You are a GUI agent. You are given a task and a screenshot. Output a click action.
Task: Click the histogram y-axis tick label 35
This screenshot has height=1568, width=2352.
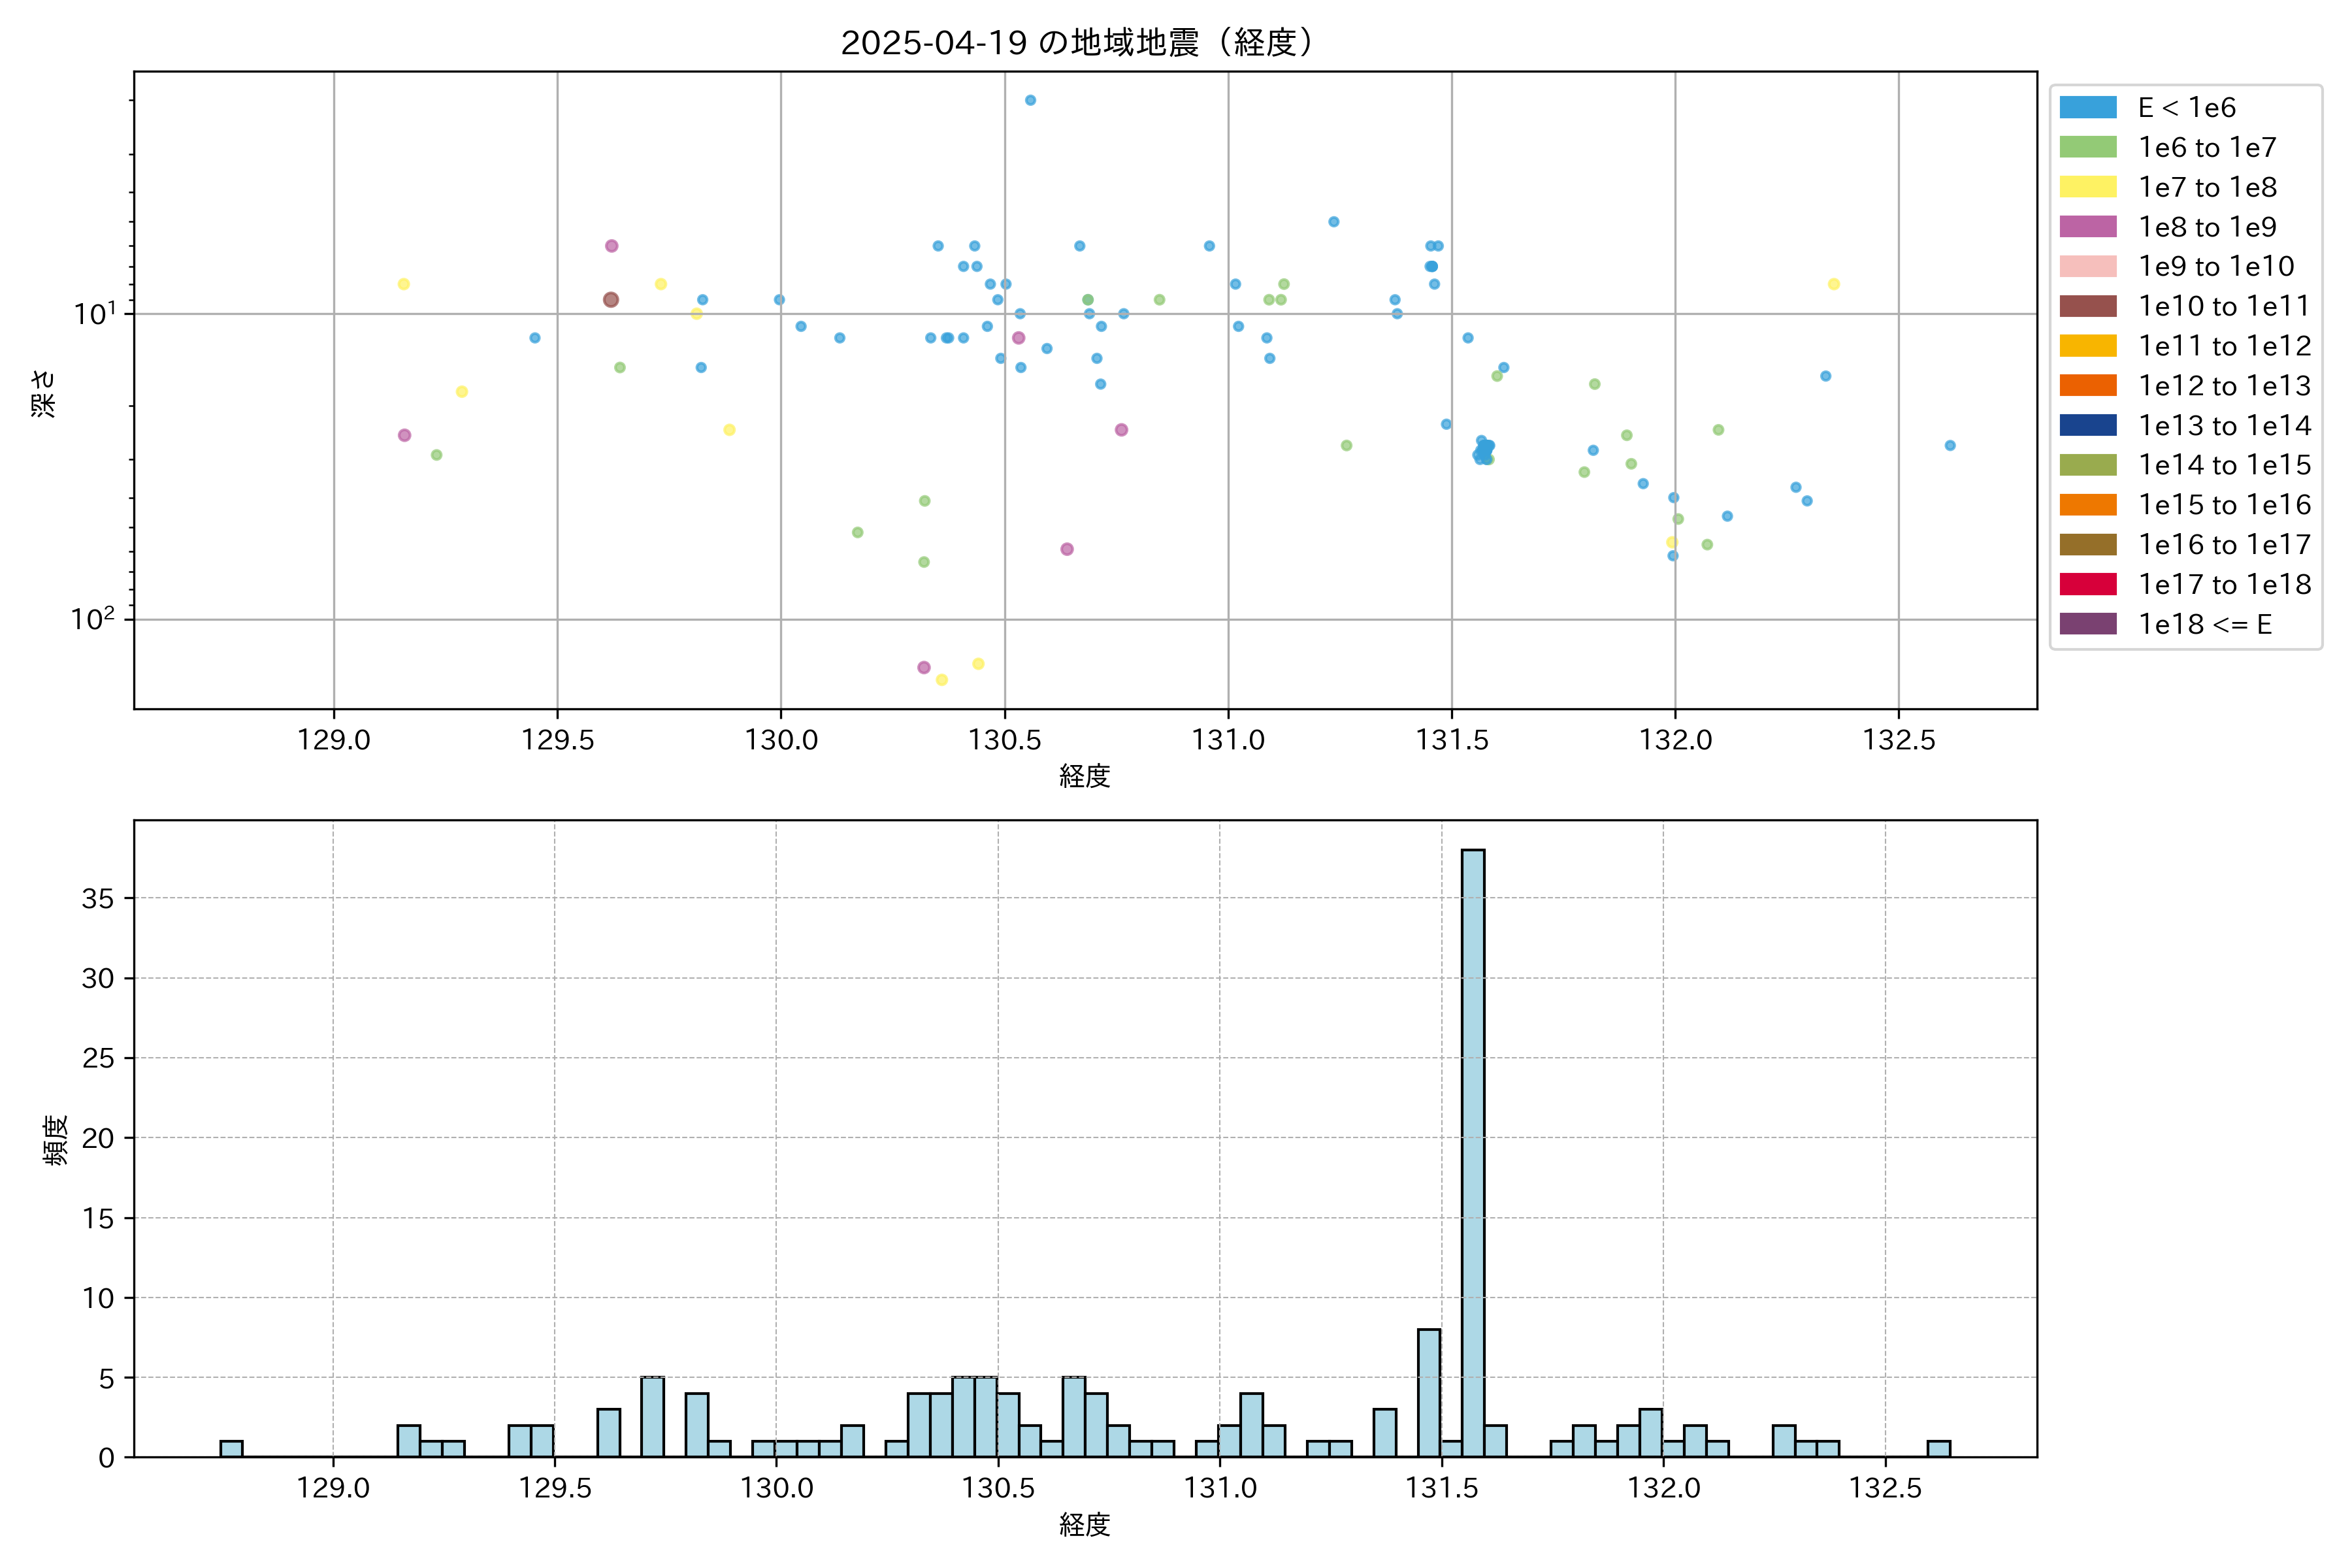tap(98, 898)
